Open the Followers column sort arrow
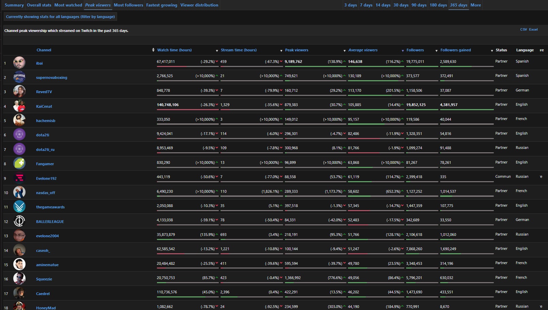Screen dimensions: 548x310 tap(436, 51)
